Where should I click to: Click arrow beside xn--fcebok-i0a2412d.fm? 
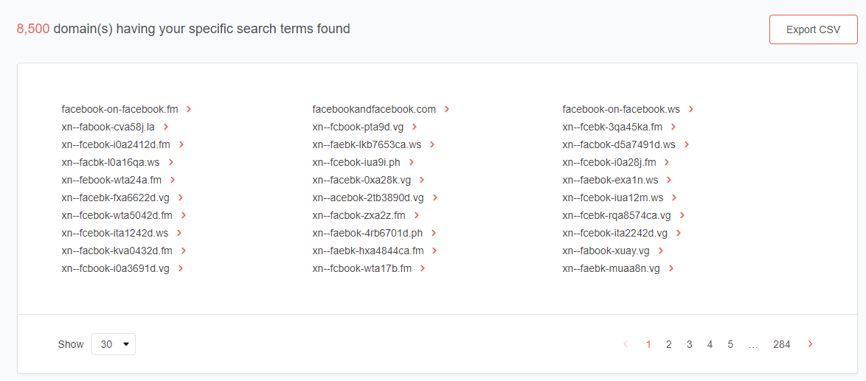click(181, 144)
